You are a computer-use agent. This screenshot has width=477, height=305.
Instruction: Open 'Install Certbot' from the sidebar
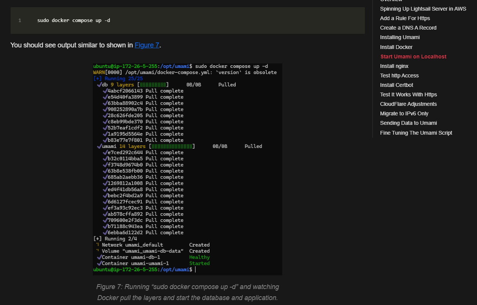click(x=396, y=85)
